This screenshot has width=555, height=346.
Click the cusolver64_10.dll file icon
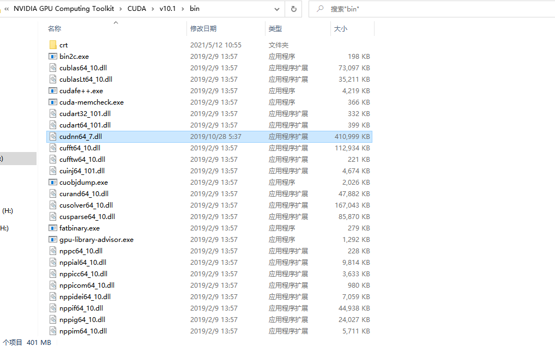coord(53,205)
